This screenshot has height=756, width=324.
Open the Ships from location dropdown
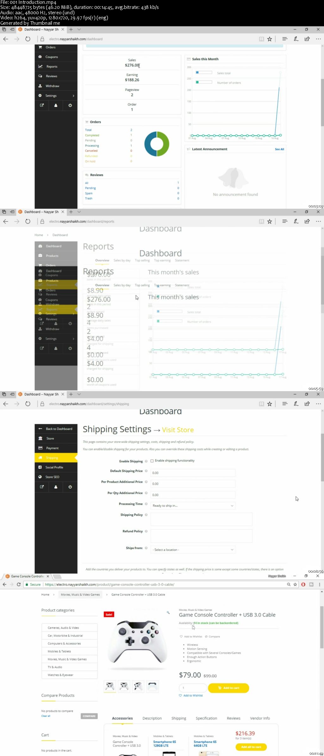pos(193,550)
